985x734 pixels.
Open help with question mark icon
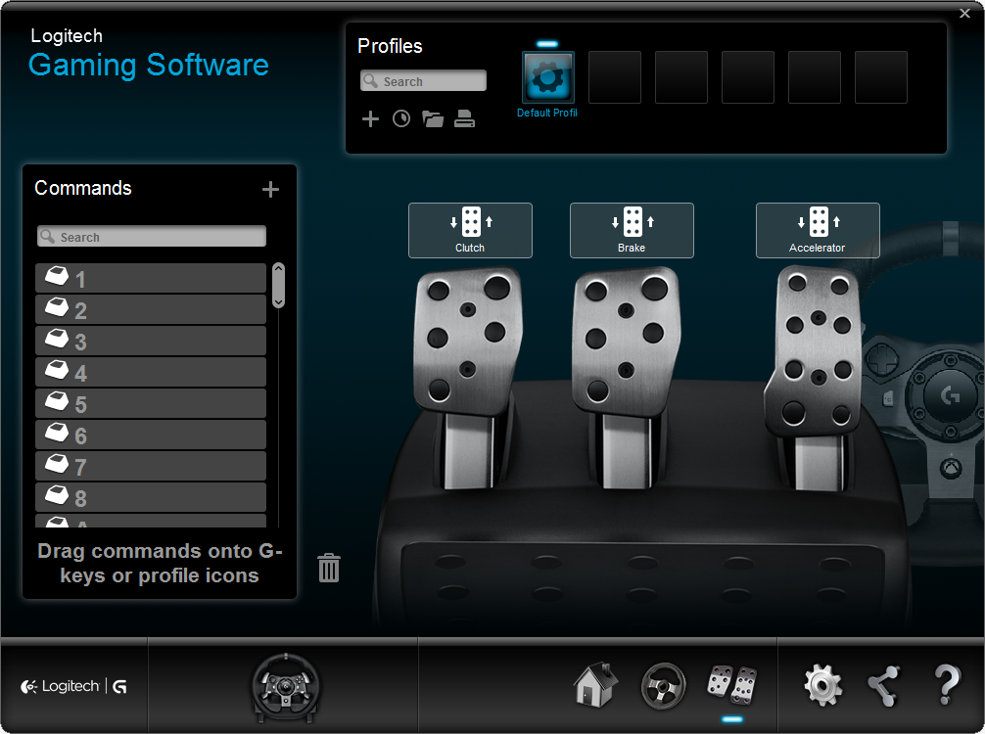(x=946, y=685)
